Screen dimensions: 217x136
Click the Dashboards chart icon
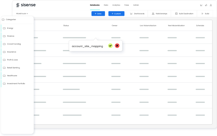(131, 14)
